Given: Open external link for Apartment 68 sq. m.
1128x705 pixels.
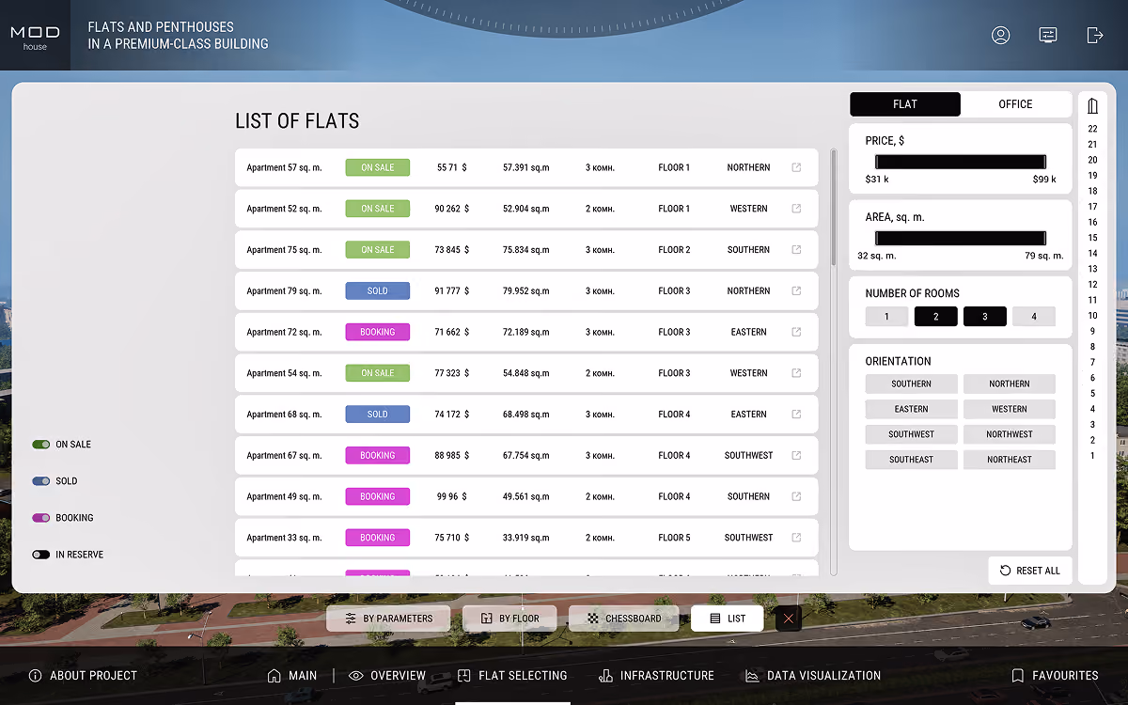Looking at the screenshot, I should 796,415.
